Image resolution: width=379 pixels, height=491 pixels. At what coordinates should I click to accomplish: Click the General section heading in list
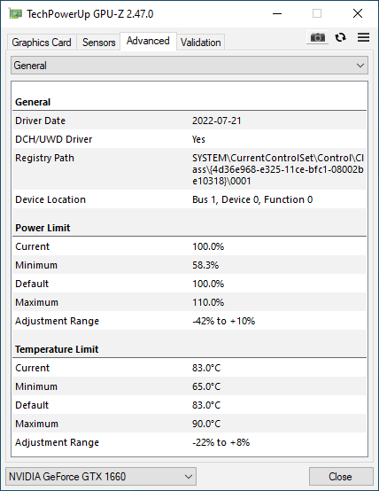(33, 102)
